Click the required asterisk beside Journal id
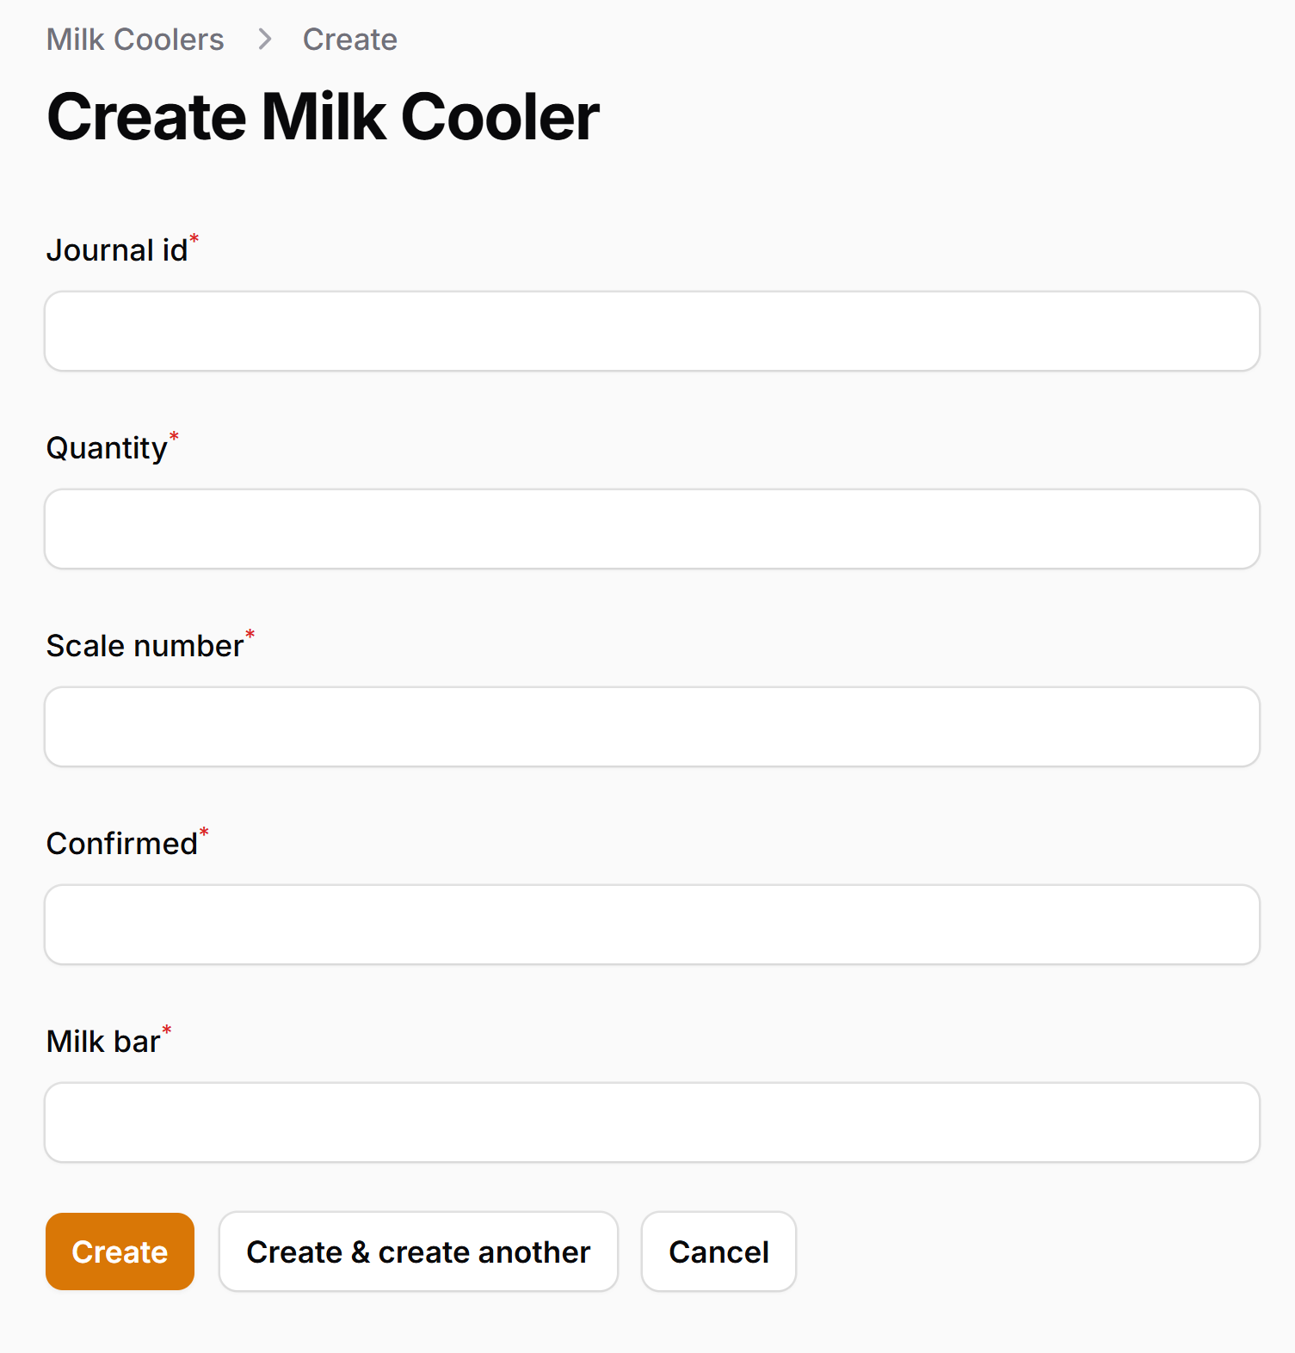 tap(194, 238)
